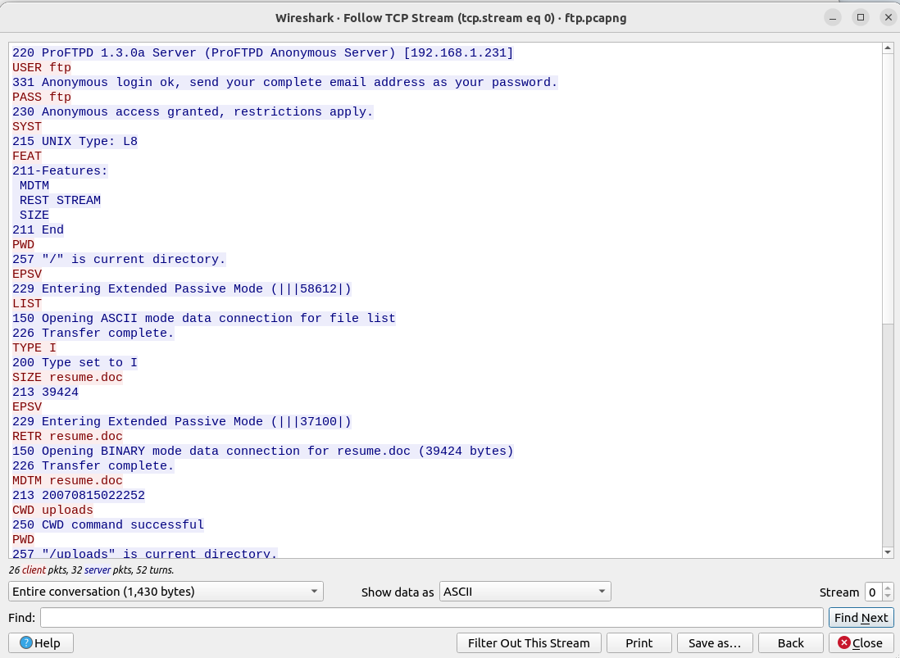Viewport: 900px width, 658px height.
Task: Click the "213 39424" line
Action: tap(45, 393)
